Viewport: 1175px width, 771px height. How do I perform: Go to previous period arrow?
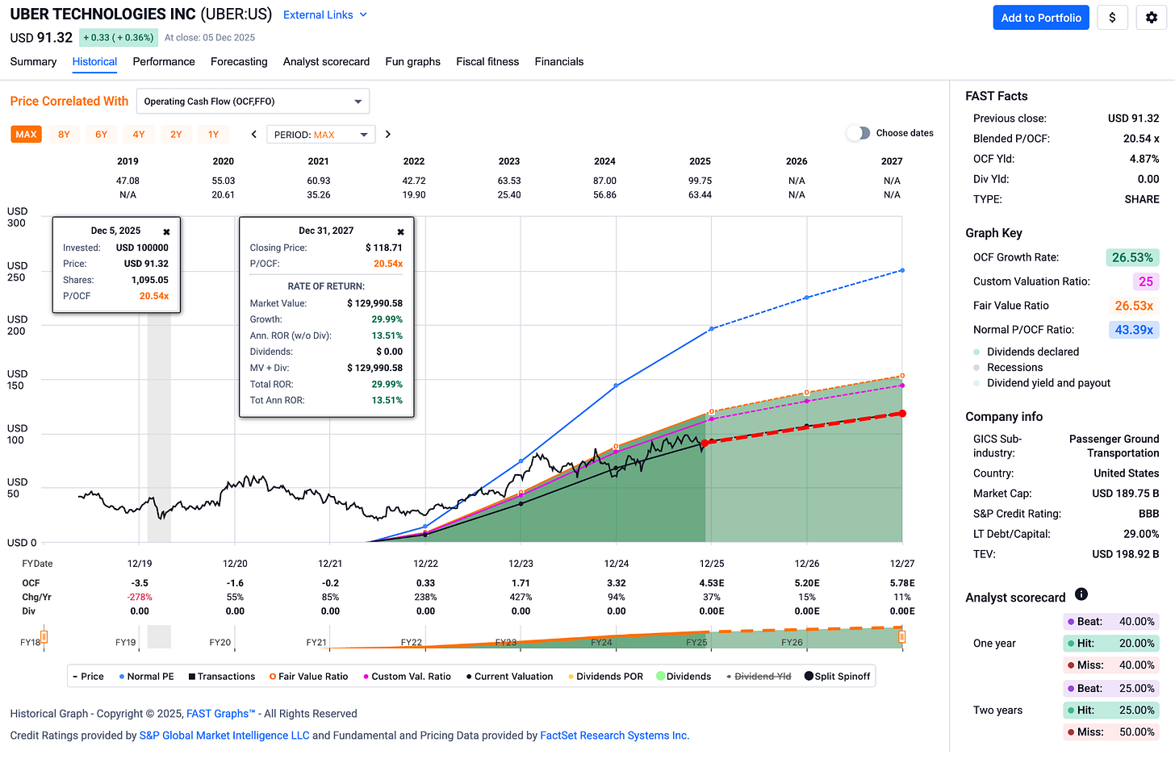pos(254,135)
